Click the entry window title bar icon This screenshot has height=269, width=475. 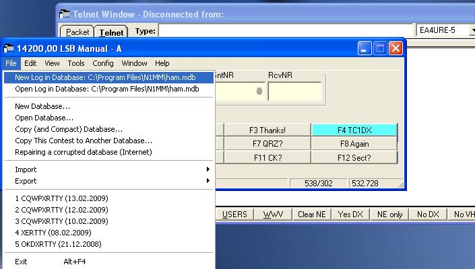[x=9, y=48]
